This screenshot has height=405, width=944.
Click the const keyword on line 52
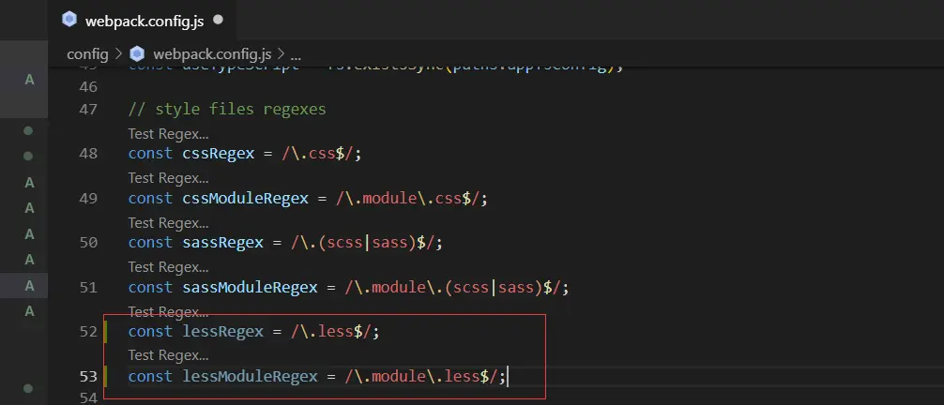tap(150, 332)
